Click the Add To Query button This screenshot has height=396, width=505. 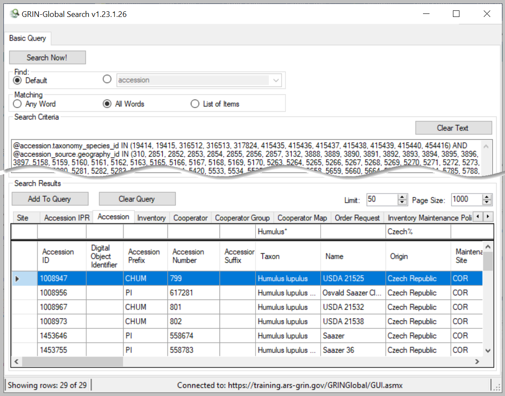(x=50, y=199)
